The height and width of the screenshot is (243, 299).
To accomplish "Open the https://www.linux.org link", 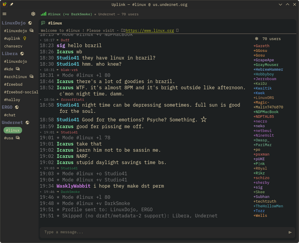I will 150,31.
